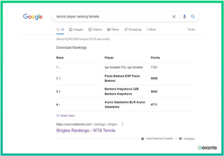Select the 7181 points value
This screenshot has height=156, width=224.
pos(154,67)
